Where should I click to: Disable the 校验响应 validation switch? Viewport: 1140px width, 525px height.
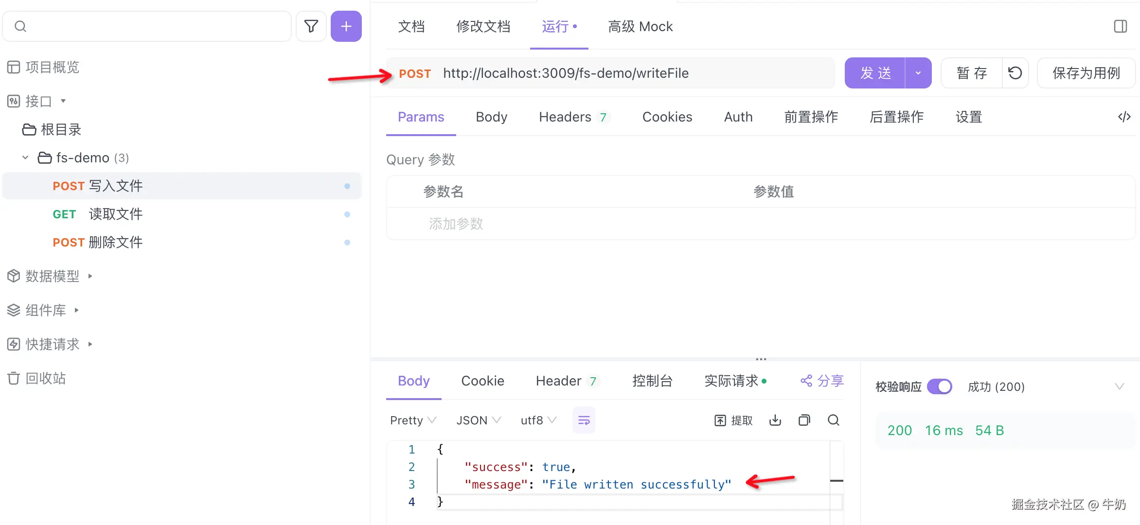coord(939,387)
